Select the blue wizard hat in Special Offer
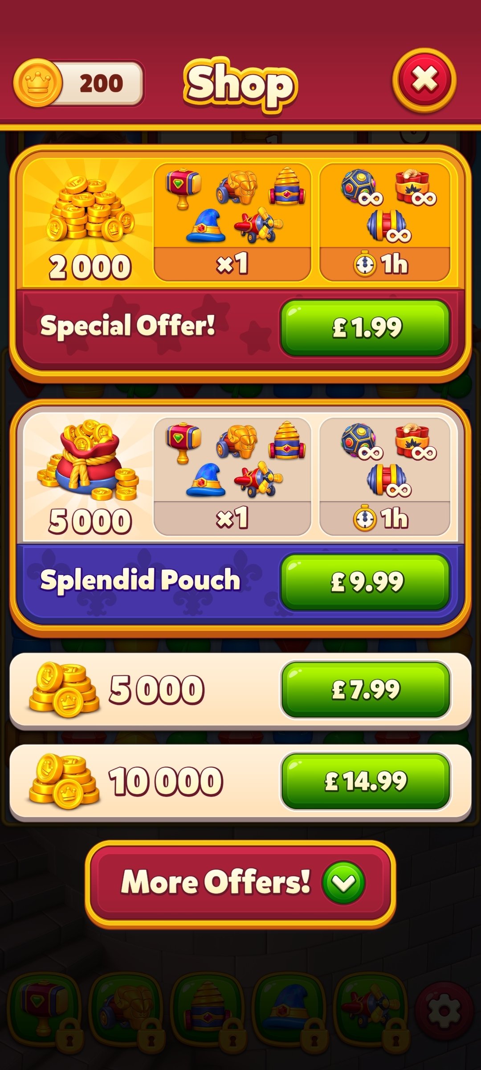Image resolution: width=481 pixels, height=1070 pixels. (x=206, y=226)
